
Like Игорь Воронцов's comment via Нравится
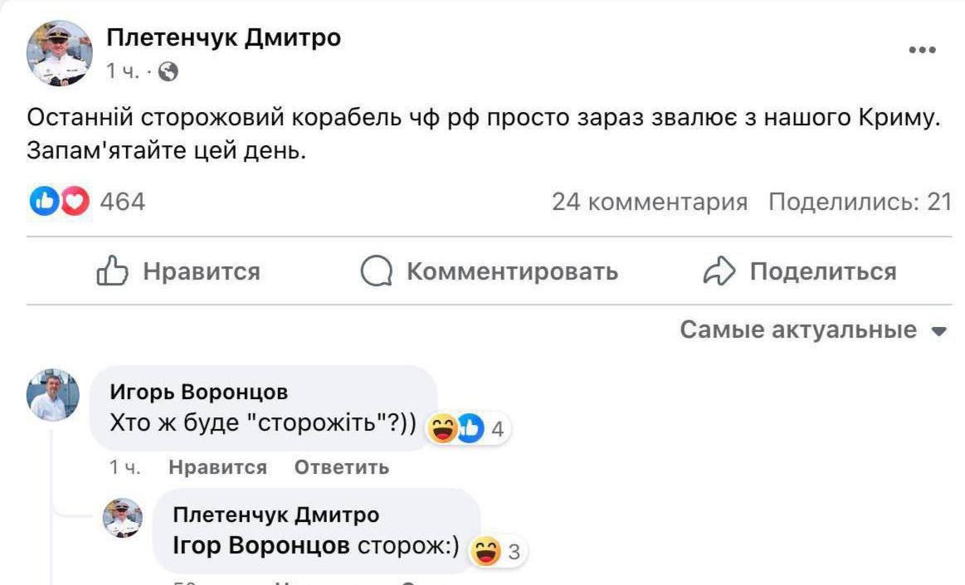217,467
